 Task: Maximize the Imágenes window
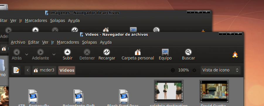tap(198, 12)
